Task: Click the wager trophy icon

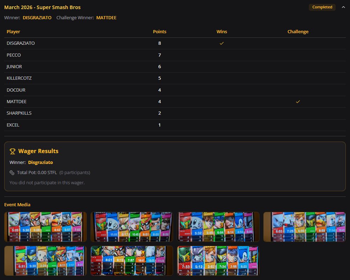Action: pos(13,151)
